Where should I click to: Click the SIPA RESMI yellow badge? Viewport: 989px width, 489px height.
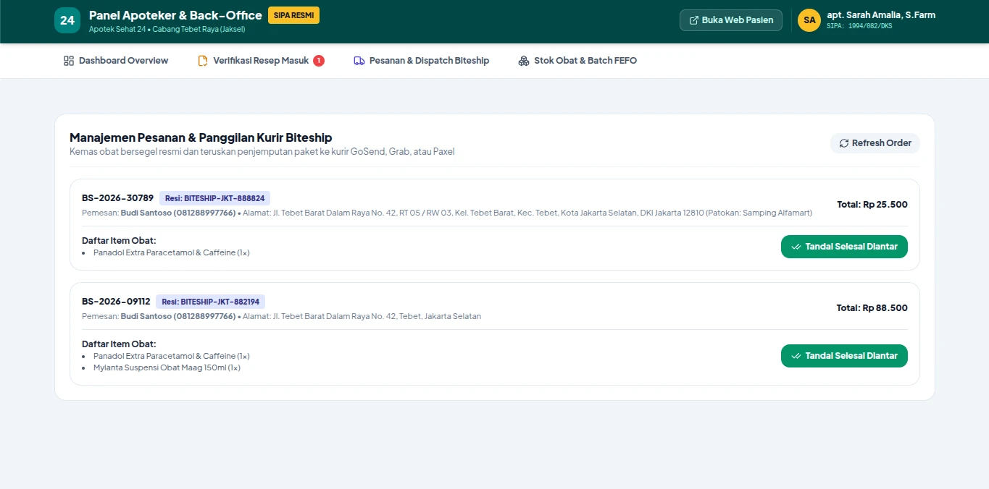click(x=293, y=15)
